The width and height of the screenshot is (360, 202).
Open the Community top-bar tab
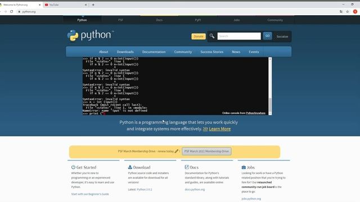click(275, 20)
